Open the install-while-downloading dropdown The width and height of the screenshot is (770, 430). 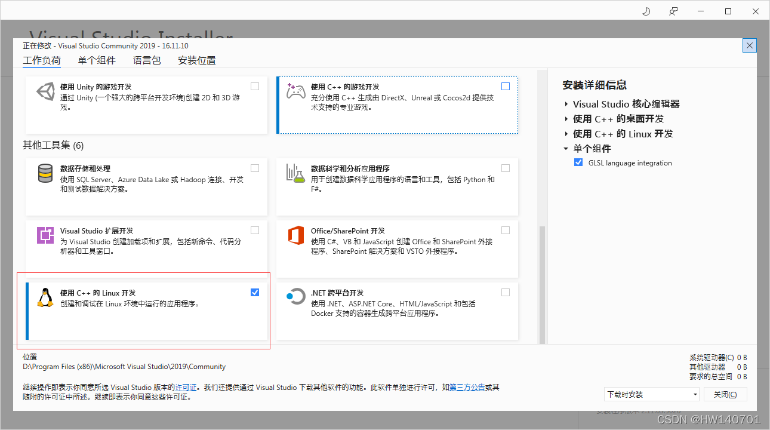651,395
